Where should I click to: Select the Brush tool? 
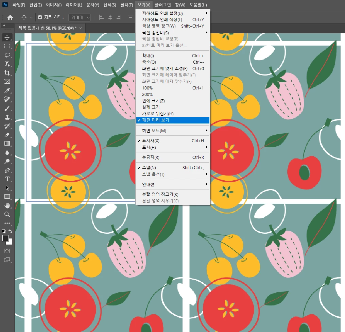click(7, 108)
